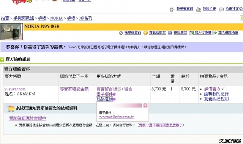Open seller account yuyuvanness

pyautogui.click(x=15, y=89)
